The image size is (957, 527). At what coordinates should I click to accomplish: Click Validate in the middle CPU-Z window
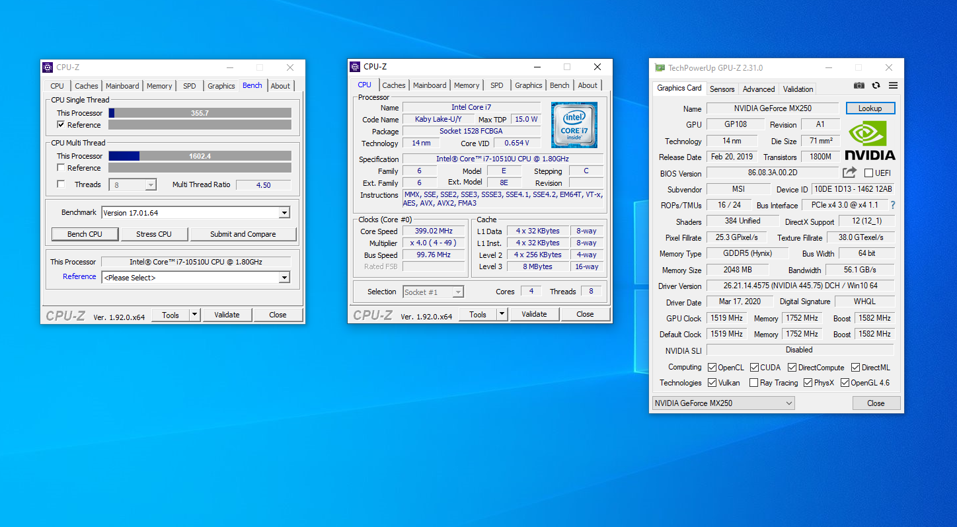(534, 314)
